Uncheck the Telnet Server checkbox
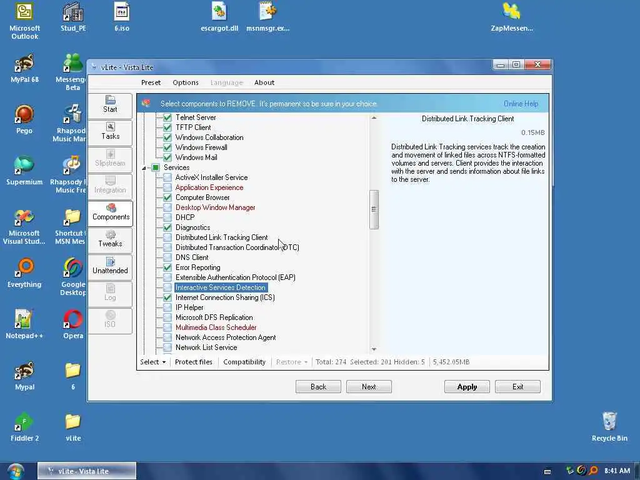 point(167,117)
